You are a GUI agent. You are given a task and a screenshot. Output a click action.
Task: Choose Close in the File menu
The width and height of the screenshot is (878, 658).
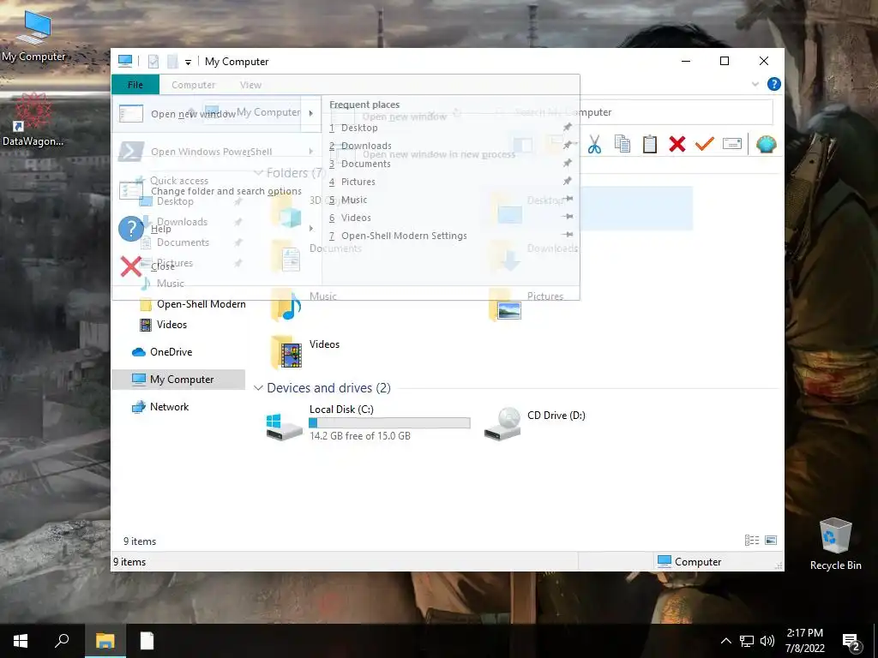(x=216, y=266)
